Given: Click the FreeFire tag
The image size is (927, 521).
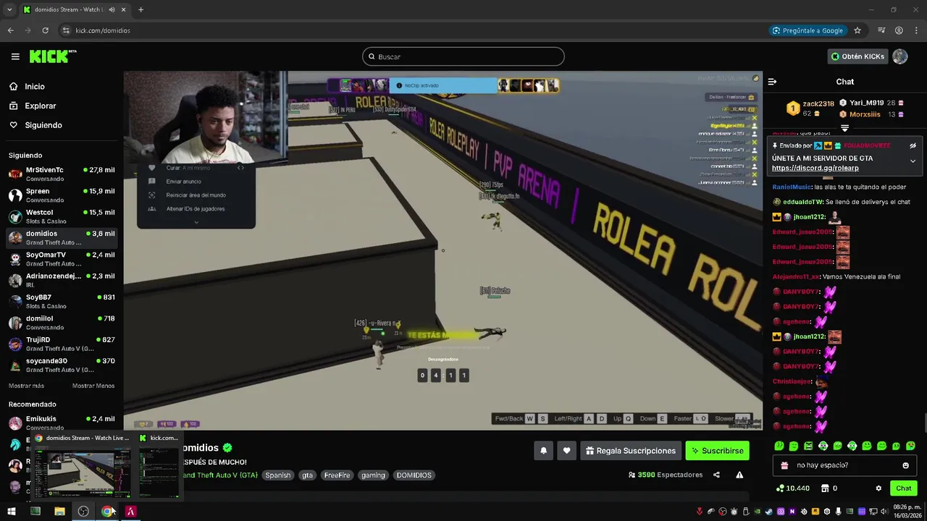Looking at the screenshot, I should tap(337, 475).
